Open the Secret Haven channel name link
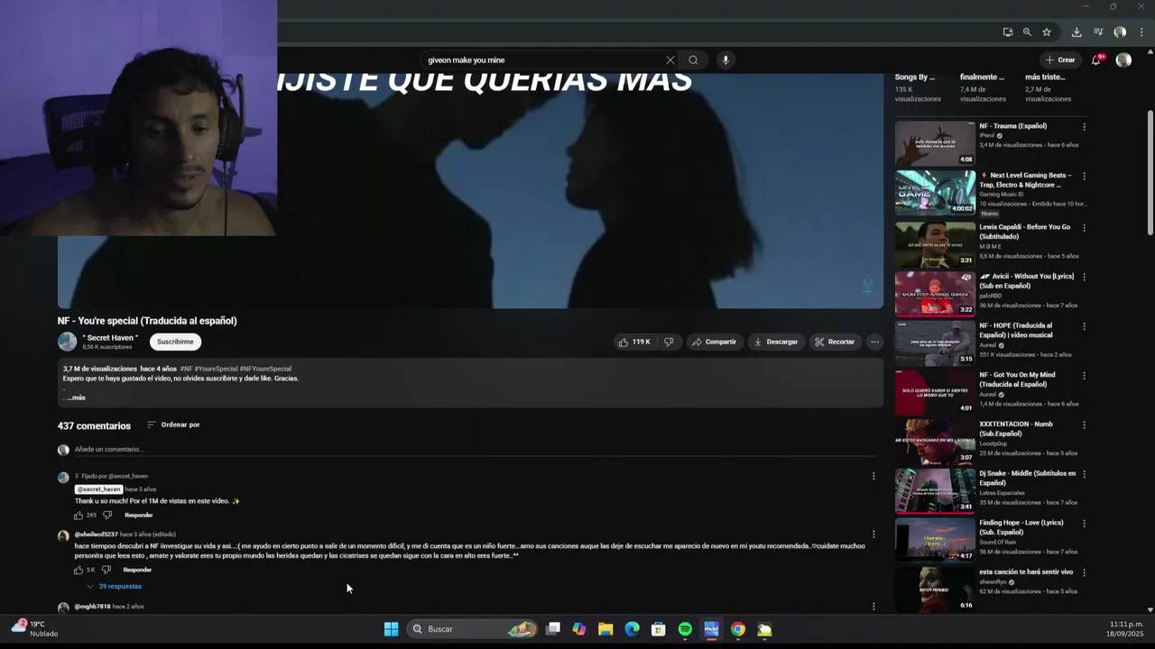Viewport: 1155px width, 649px height. click(110, 338)
